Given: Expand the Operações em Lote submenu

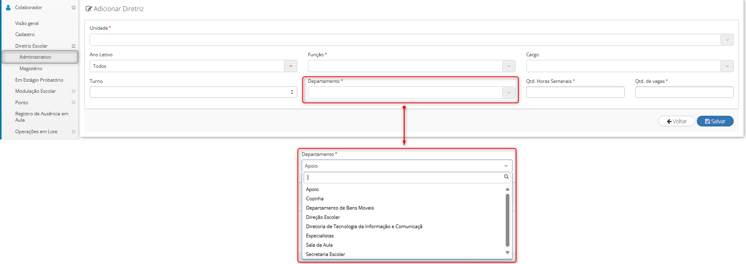Looking at the screenshot, I should coord(73,132).
